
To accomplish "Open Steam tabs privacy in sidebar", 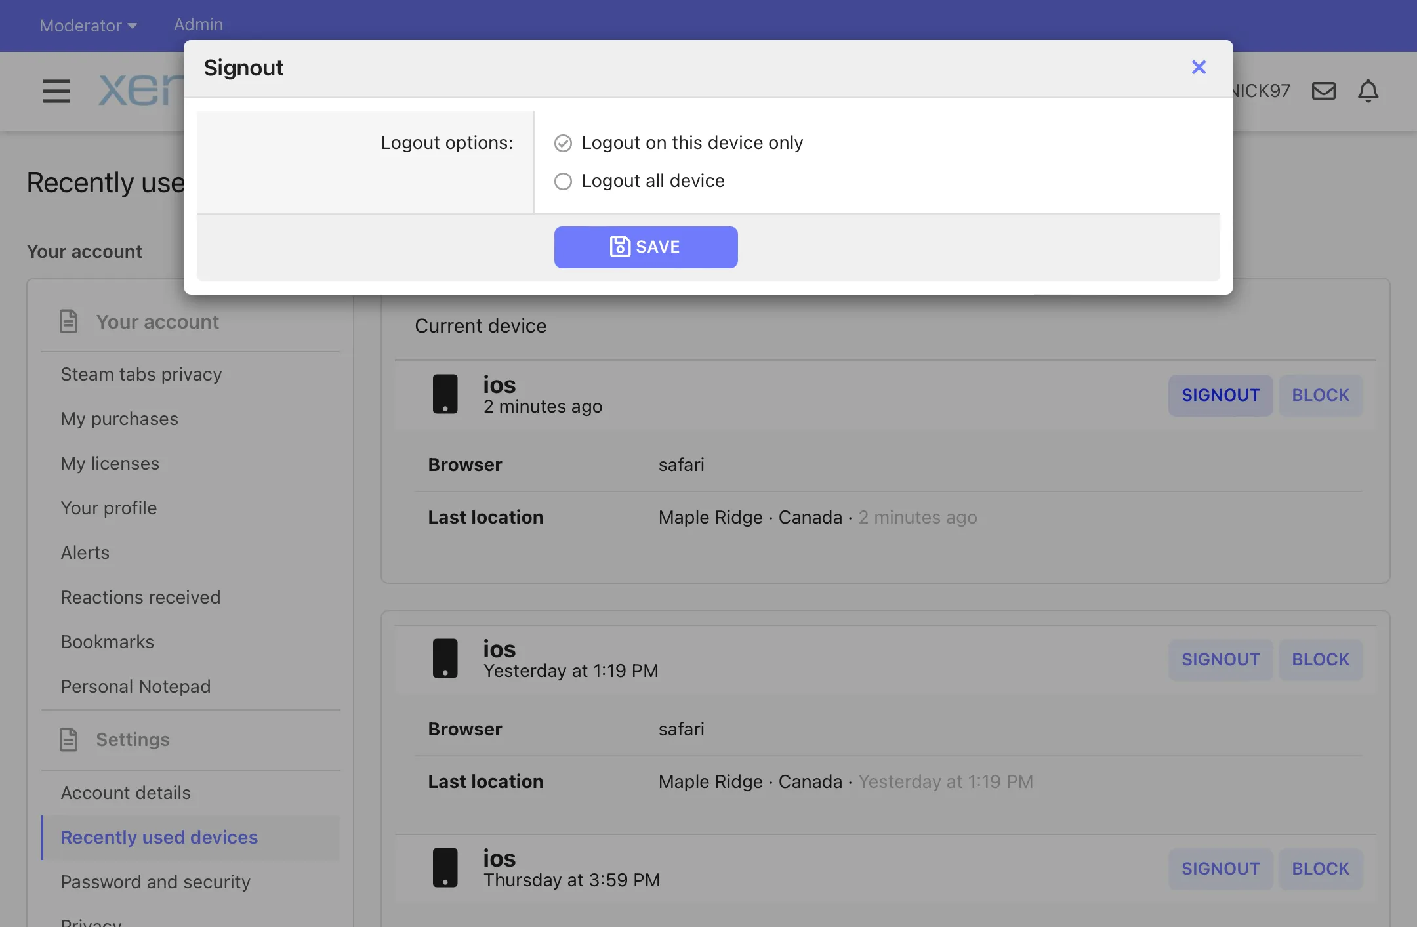I will tap(141, 374).
